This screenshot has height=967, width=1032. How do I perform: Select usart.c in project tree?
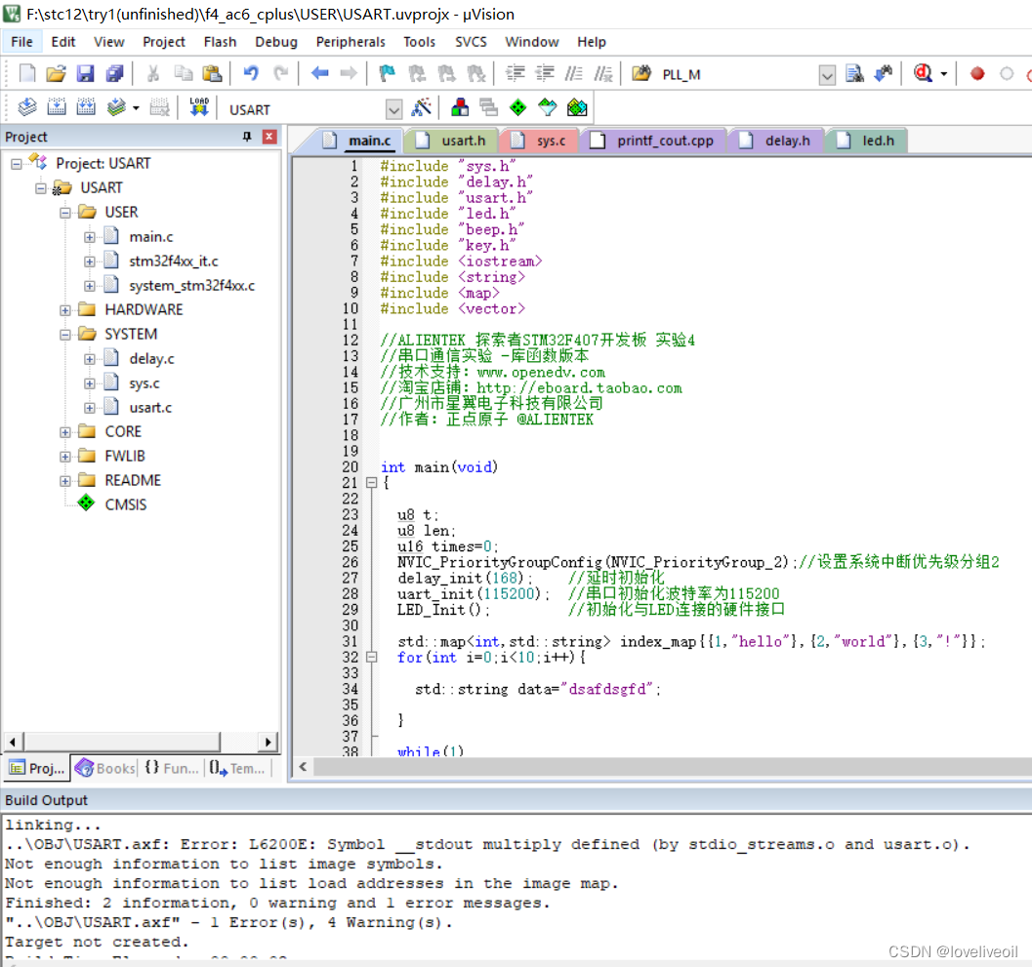[x=150, y=408]
